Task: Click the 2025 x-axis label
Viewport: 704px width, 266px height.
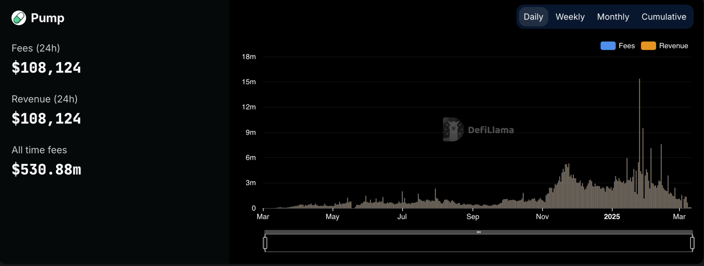Action: coord(612,217)
